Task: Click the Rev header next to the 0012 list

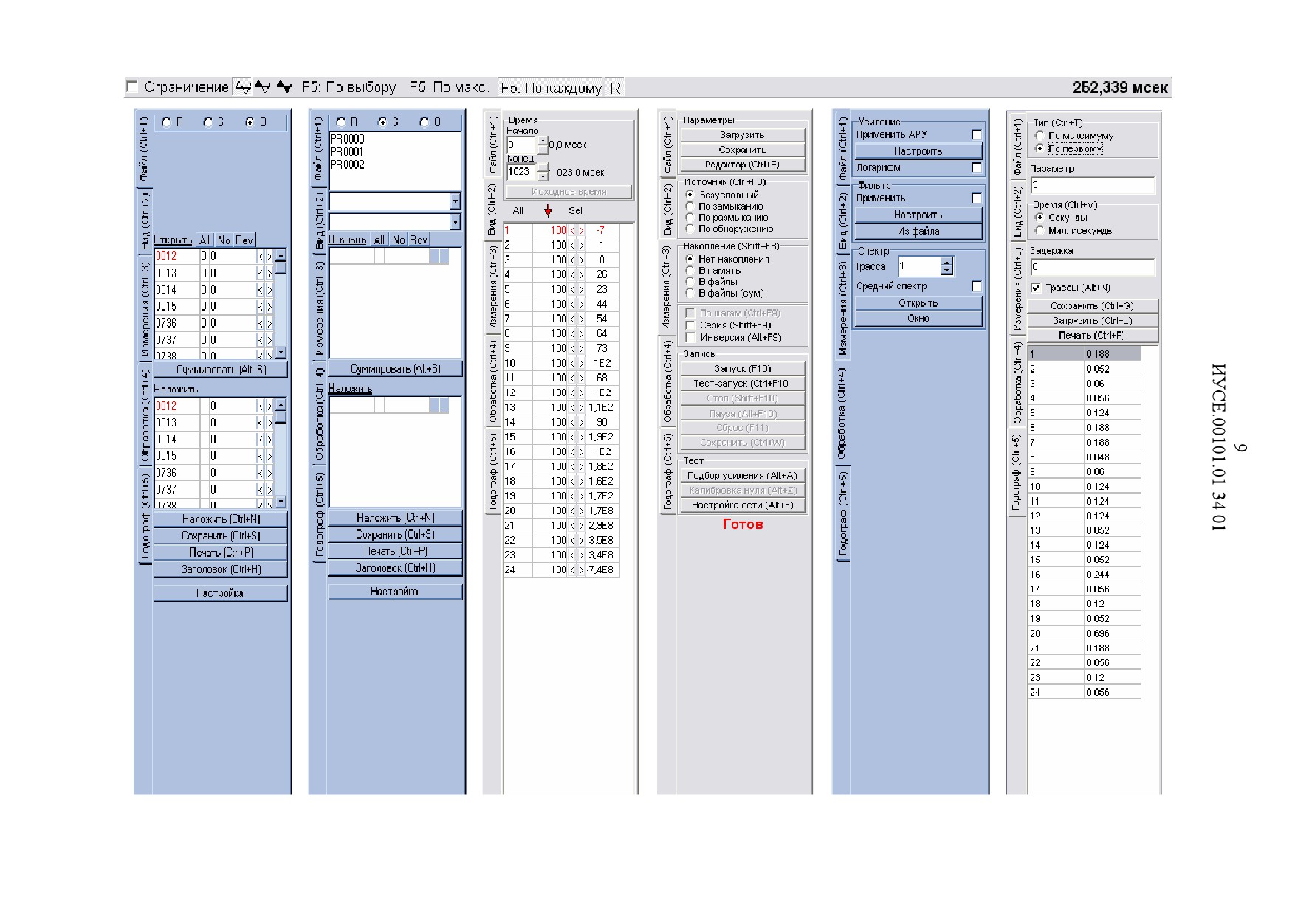Action: 244,240
